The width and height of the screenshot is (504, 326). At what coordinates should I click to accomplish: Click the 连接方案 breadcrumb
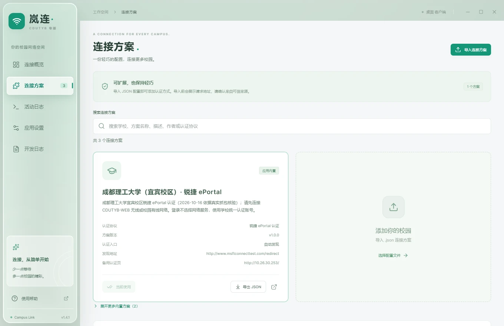point(129,12)
